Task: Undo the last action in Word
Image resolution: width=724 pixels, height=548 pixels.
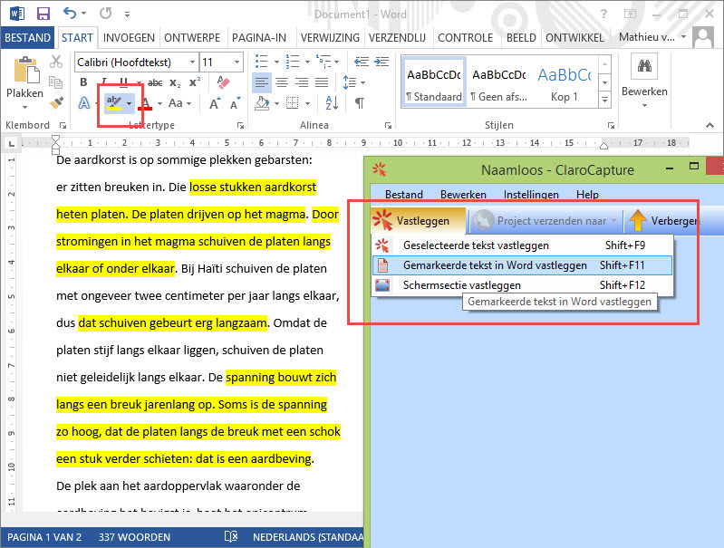Action: click(69, 14)
